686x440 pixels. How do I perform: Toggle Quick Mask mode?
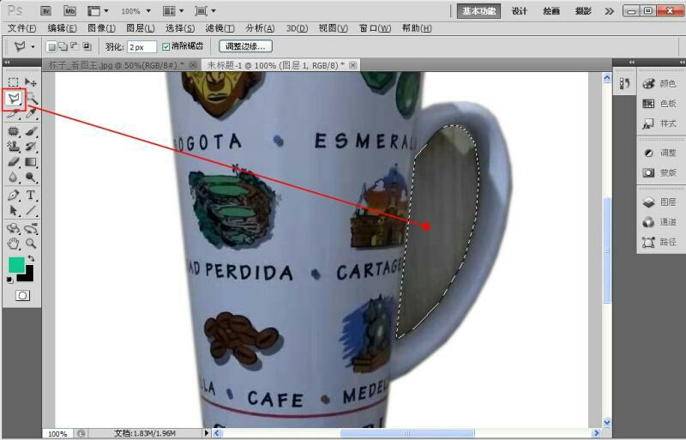tap(22, 296)
